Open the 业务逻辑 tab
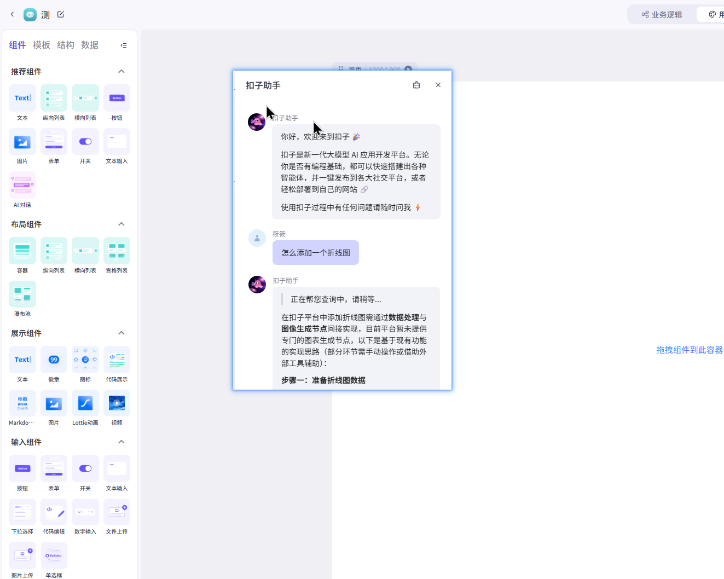The height and width of the screenshot is (579, 724). [662, 14]
